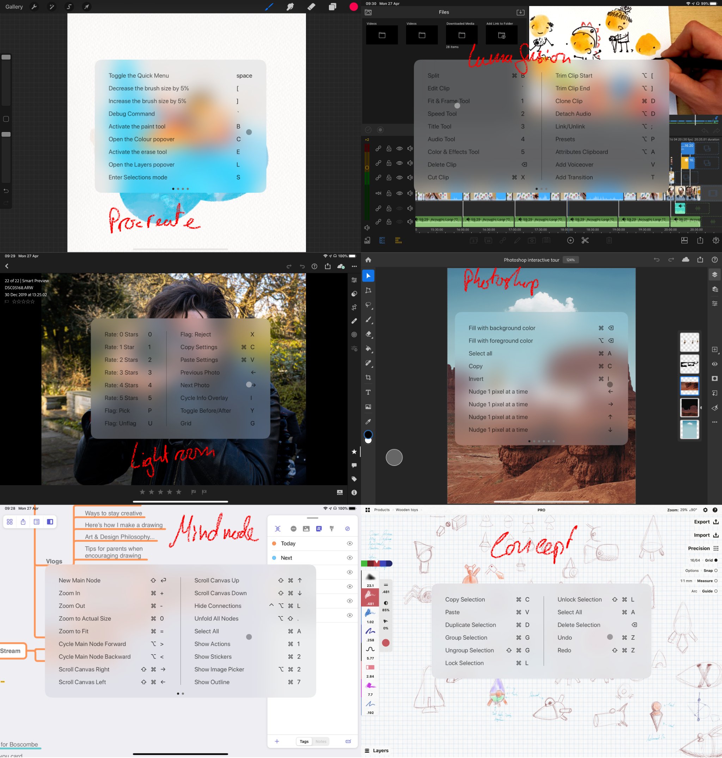This screenshot has height=758, width=722.
Task: Open Lightroom crop and rotate tool
Action: (x=354, y=307)
